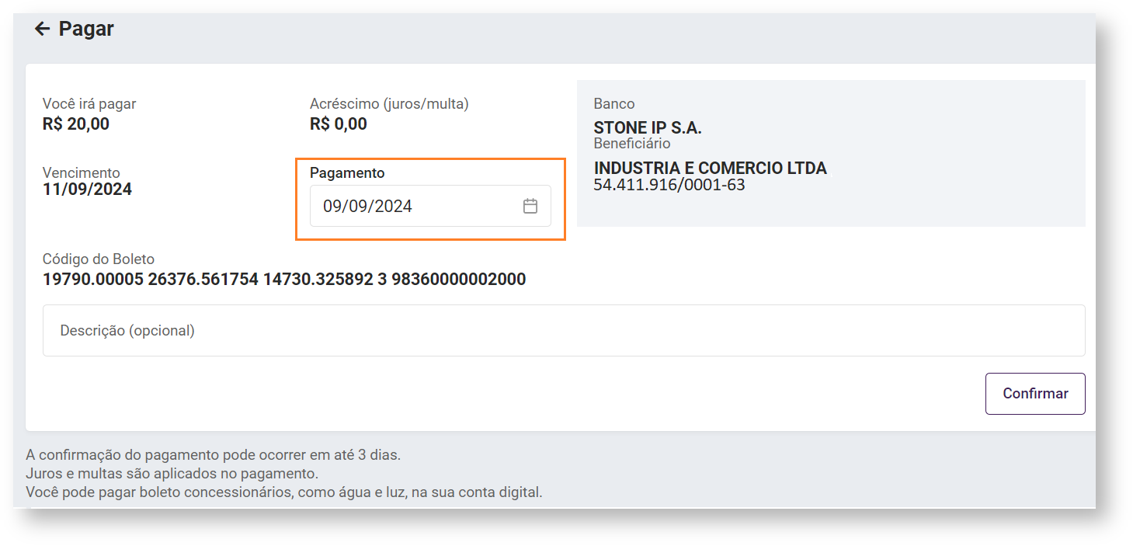
Task: Click the "Código do Boleto" label
Action: click(99, 259)
